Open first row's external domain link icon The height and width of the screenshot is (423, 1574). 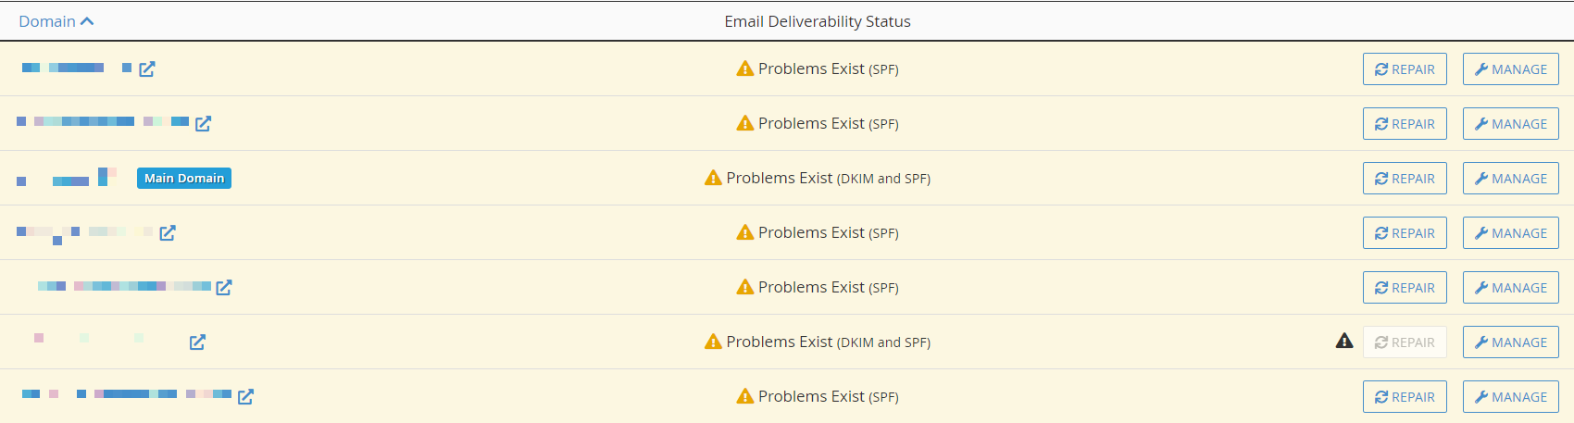point(147,68)
